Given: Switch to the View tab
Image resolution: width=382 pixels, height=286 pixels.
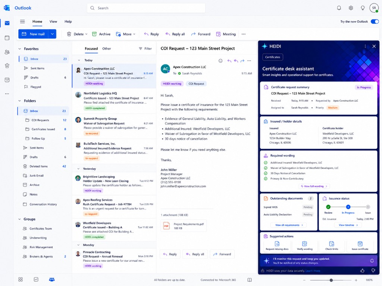Looking at the screenshot, I should pos(53,21).
